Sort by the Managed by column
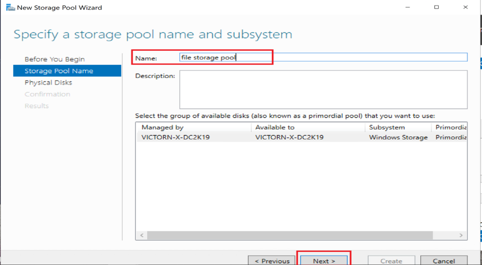Image resolution: width=482 pixels, height=265 pixels. pyautogui.click(x=193, y=127)
